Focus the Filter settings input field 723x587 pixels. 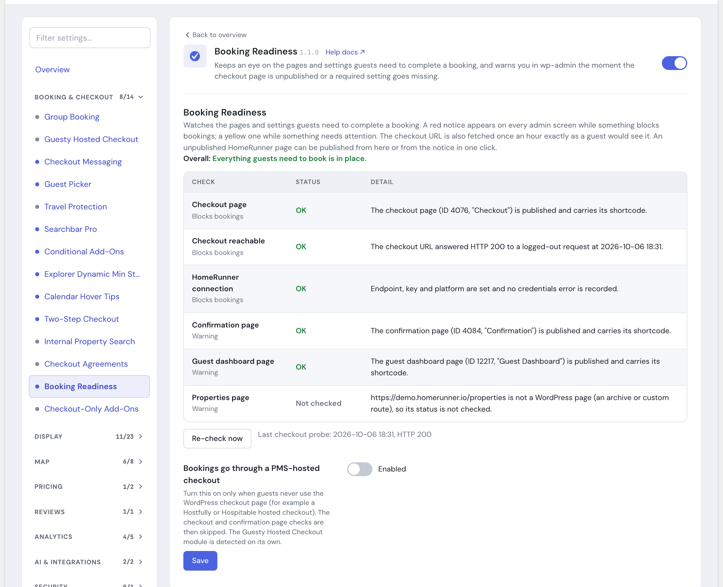point(90,38)
